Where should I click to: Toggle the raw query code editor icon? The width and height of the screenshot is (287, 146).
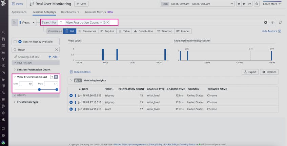(x=272, y=22)
